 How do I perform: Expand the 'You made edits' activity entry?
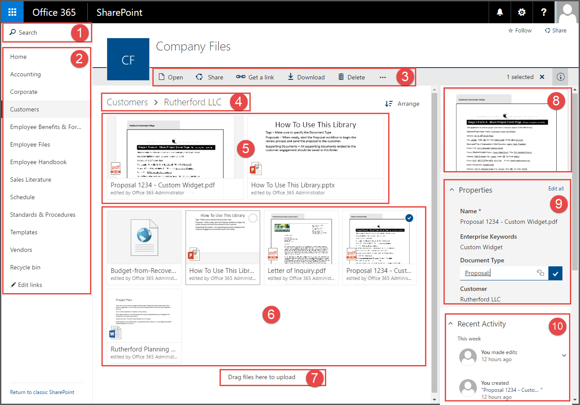click(x=564, y=355)
